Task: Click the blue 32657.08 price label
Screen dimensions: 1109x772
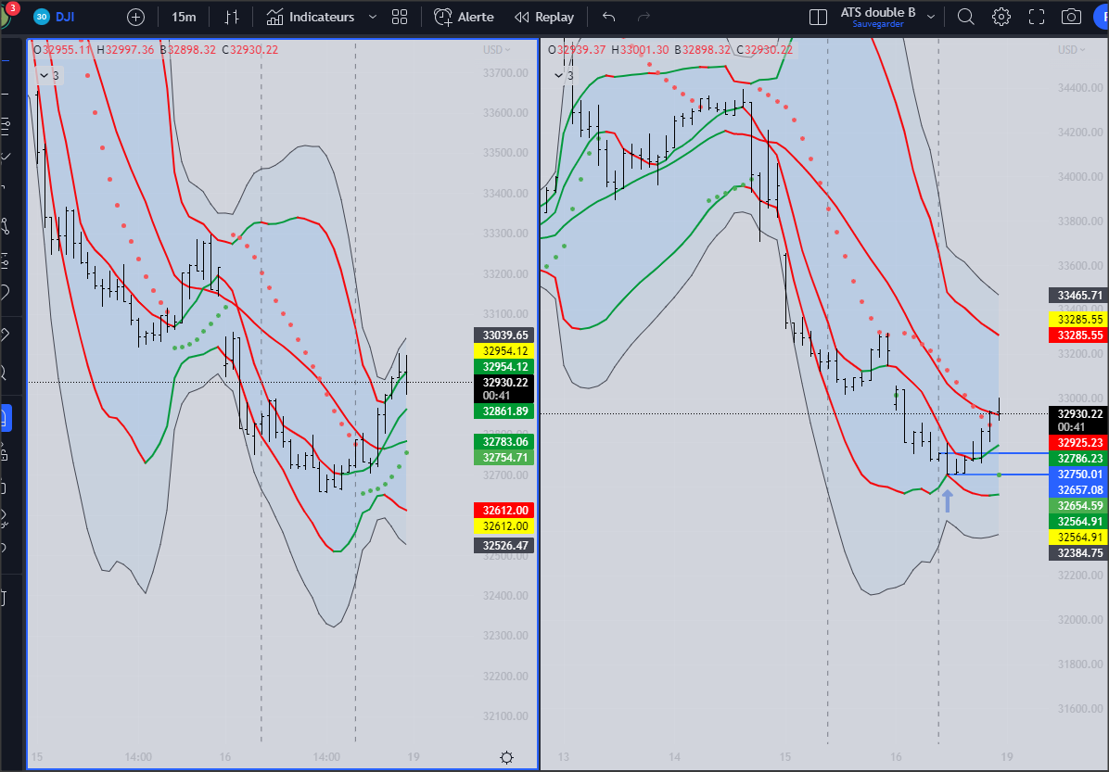Action: pos(1079,490)
